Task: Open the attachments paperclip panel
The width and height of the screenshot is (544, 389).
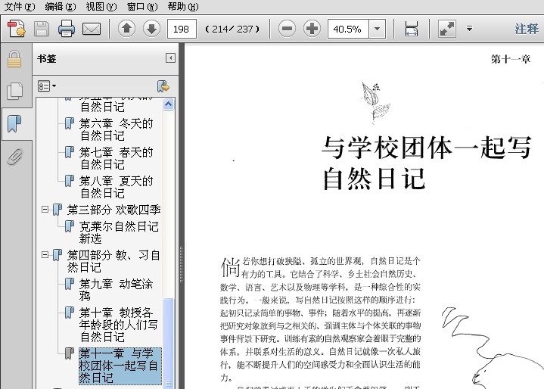Action: tap(15, 157)
